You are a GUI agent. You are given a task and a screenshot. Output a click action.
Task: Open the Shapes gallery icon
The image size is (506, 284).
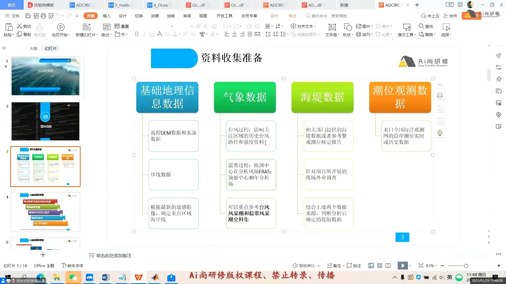[348, 27]
